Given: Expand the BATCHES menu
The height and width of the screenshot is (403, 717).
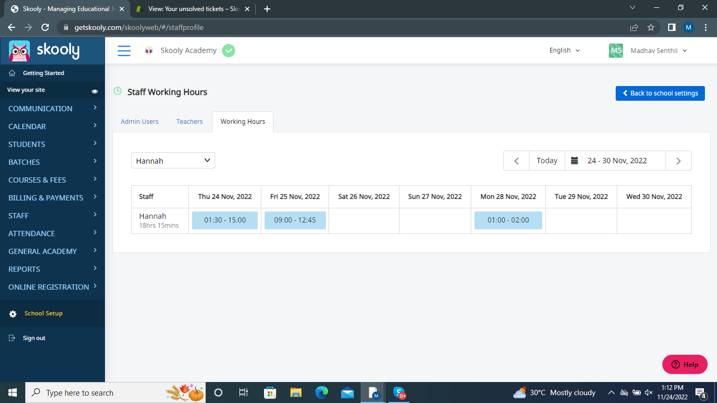Looking at the screenshot, I should 52,162.
